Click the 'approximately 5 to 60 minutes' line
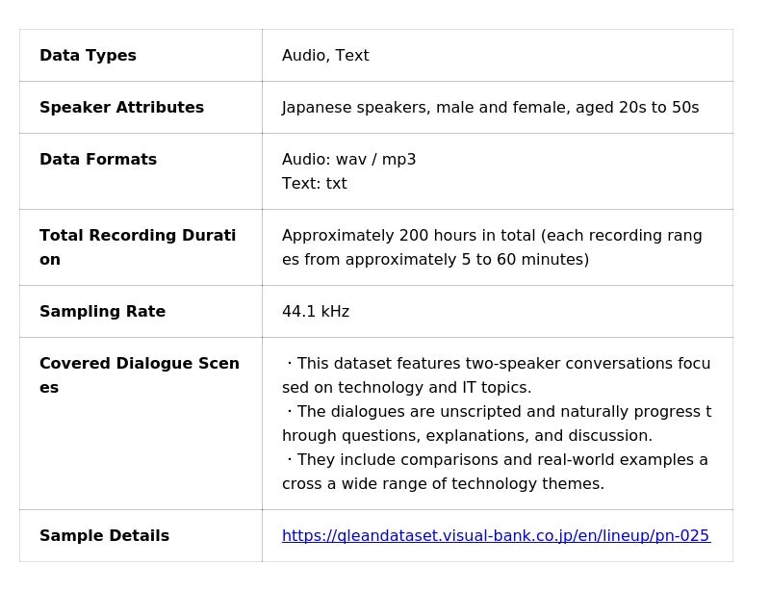 (435, 260)
